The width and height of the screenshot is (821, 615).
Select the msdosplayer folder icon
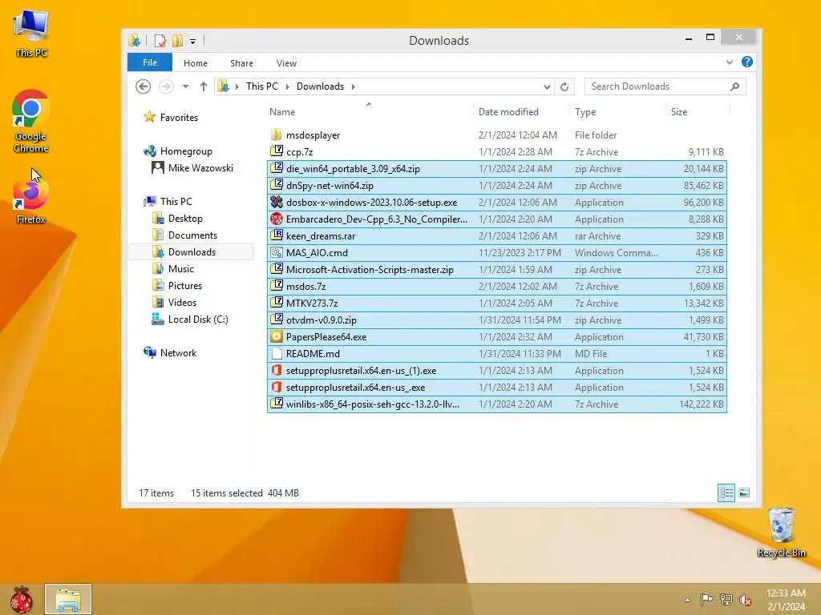(277, 135)
